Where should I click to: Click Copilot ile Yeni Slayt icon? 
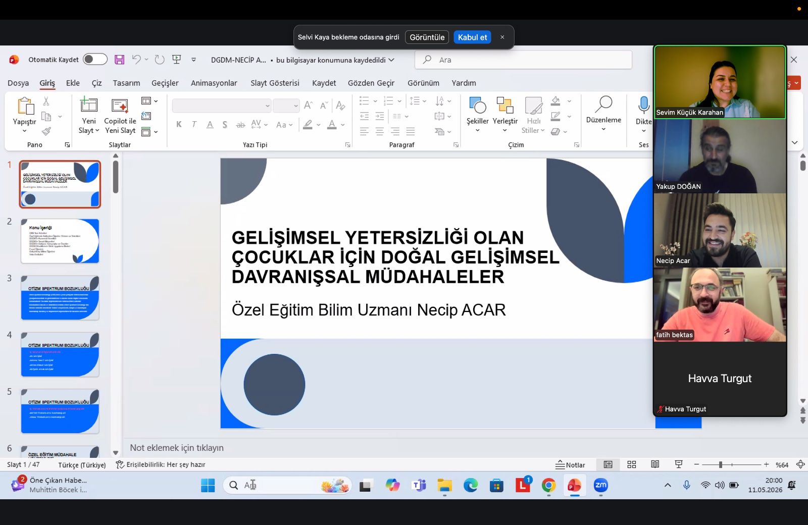[120, 105]
